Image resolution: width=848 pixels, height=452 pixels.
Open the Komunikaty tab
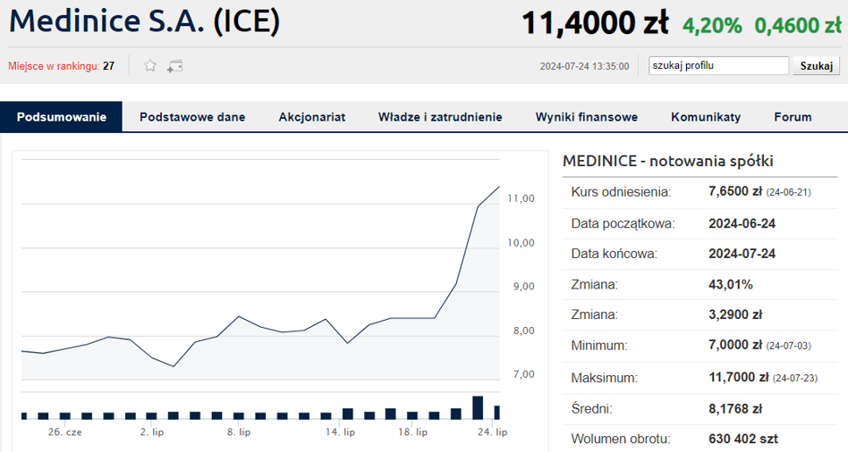pos(706,117)
